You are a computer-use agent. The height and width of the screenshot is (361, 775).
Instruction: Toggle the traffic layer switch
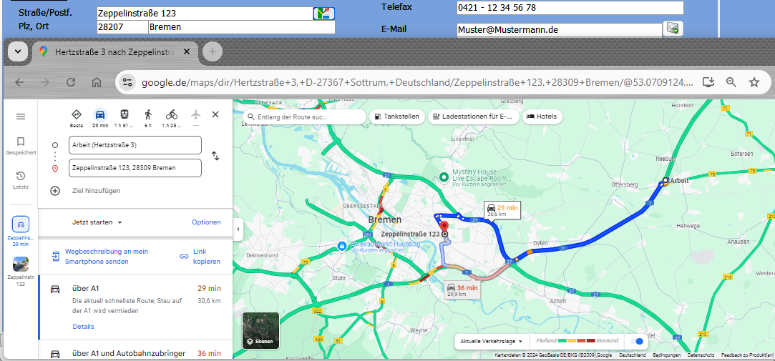tap(637, 341)
